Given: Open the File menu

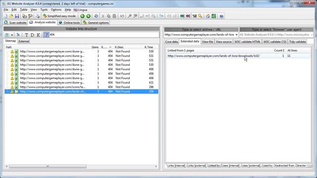Looking at the screenshot, I should tap(6, 10).
